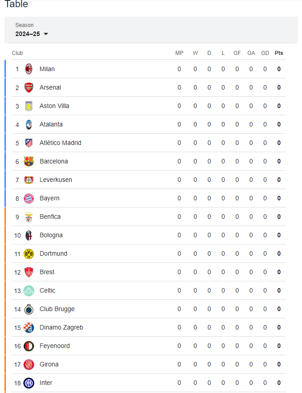Select the Club Brugge row
Screen dimensions: 302x393
(149, 309)
